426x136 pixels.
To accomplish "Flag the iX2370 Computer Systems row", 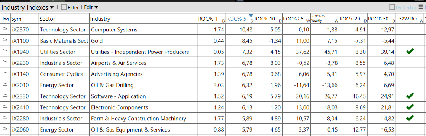I will [x=5, y=30].
